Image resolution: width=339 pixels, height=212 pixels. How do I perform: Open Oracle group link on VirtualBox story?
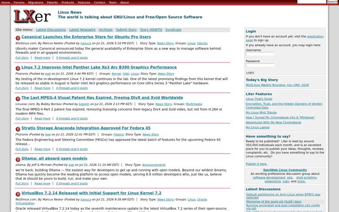point(202,199)
